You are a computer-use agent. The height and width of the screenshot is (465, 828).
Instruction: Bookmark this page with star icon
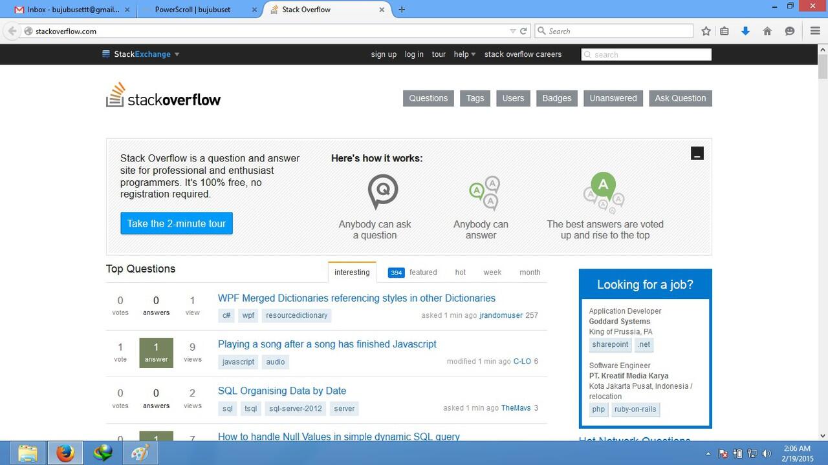pos(706,31)
